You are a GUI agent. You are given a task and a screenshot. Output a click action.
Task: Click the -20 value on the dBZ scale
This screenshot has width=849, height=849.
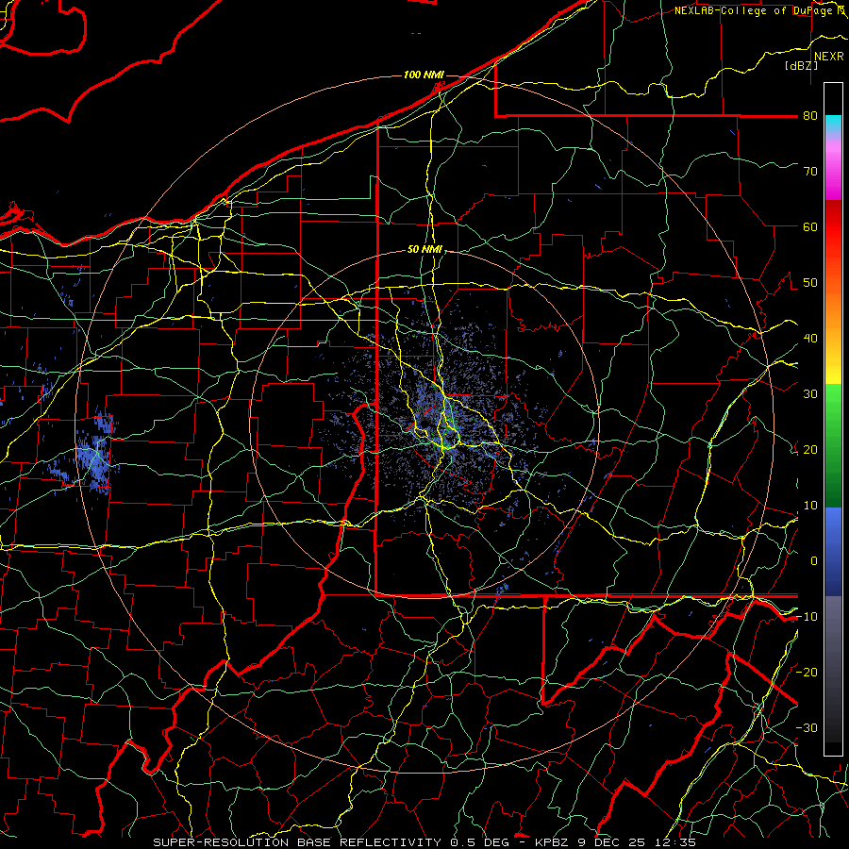pyautogui.click(x=807, y=673)
